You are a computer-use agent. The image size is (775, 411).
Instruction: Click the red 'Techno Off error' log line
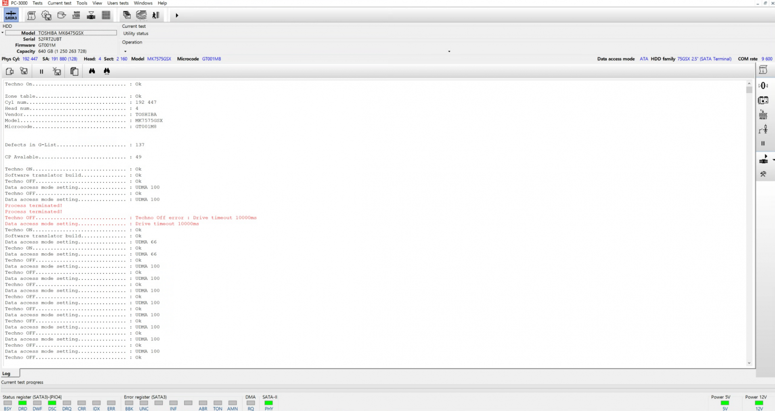[x=131, y=218]
